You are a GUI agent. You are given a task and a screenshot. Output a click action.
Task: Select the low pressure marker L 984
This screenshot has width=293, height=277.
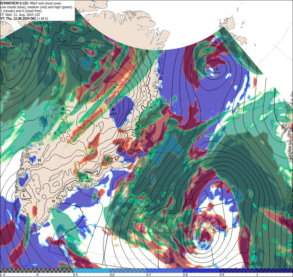pyautogui.click(x=217, y=70)
